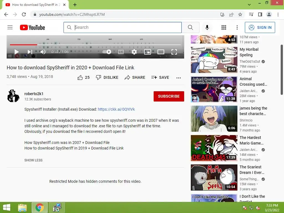Open 'The Scariest Dream I Ever' title
Image resolution: width=284 pixels, height=213 pixels.
252,170
